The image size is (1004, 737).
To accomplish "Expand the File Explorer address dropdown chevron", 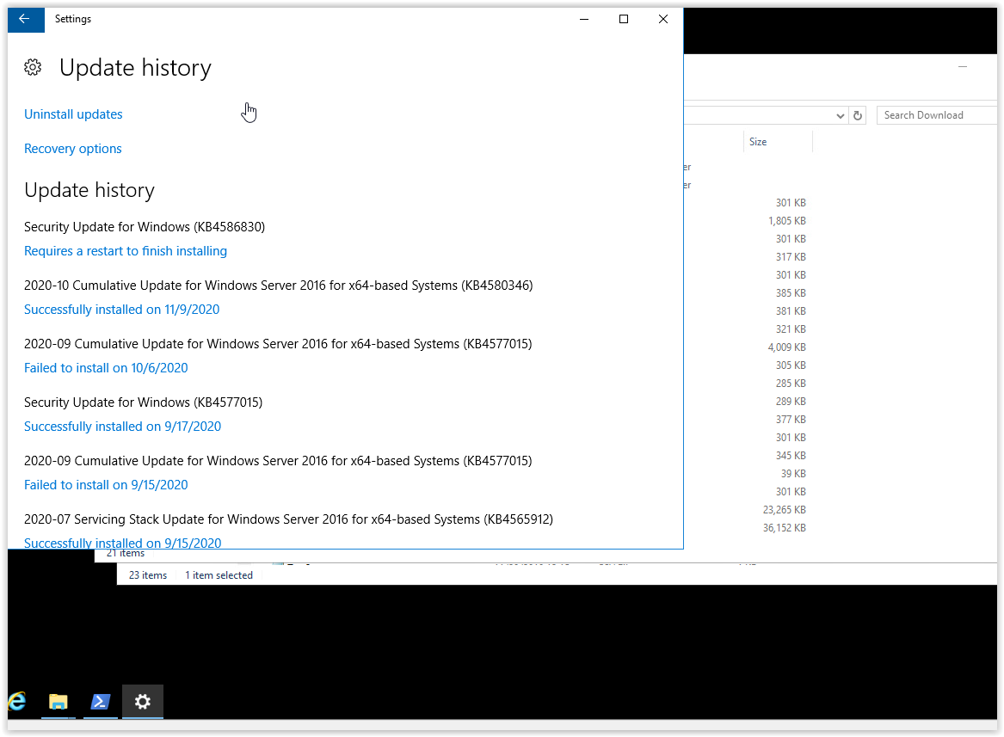I will pos(840,116).
